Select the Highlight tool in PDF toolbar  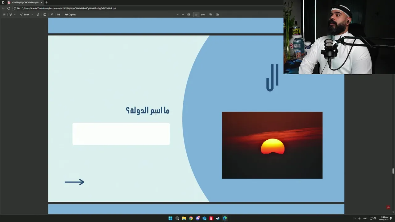[x=10, y=14]
